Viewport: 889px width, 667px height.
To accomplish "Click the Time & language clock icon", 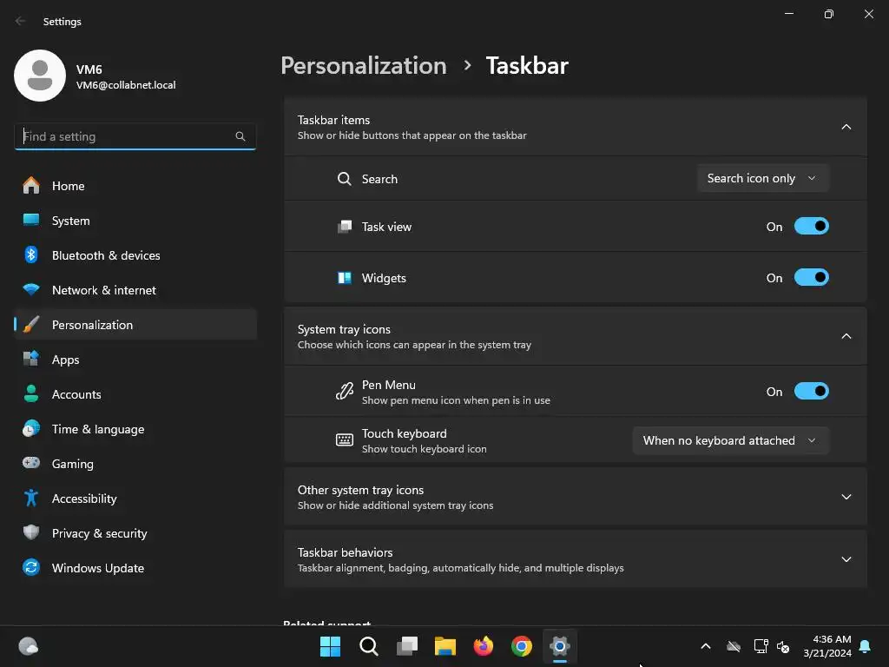I will (x=31, y=429).
